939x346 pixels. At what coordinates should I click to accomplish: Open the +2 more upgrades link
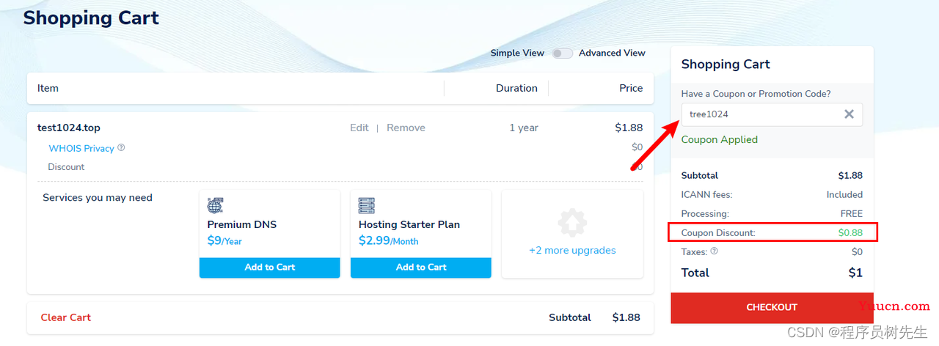(572, 251)
